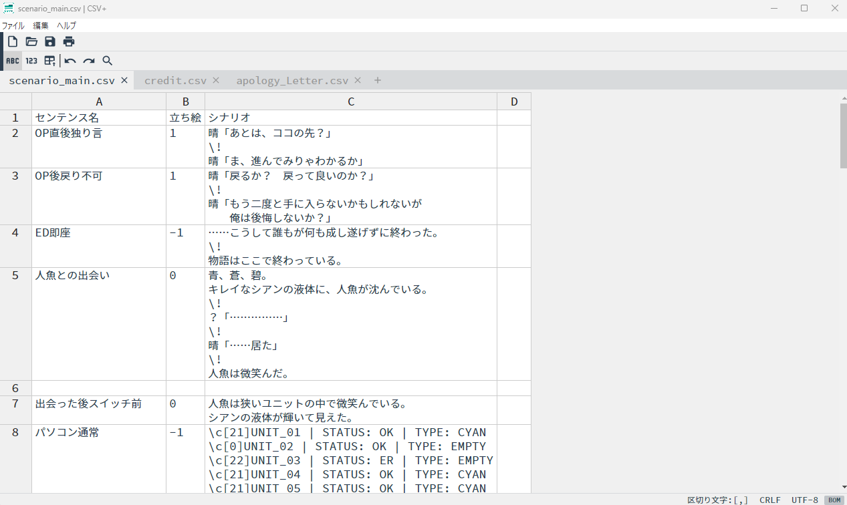The height and width of the screenshot is (505, 847).
Task: Select column C header
Action: pyautogui.click(x=351, y=102)
